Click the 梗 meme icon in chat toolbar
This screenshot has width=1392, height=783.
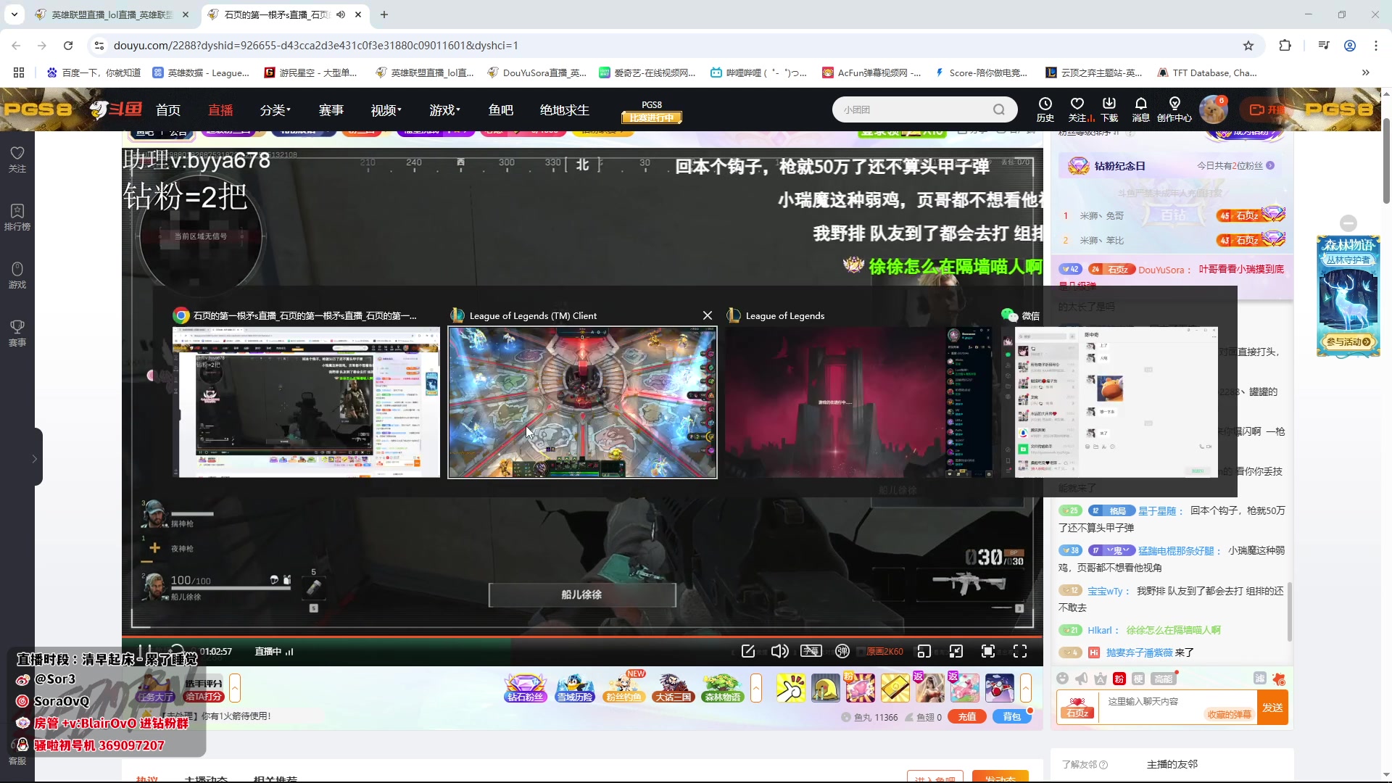coord(1138,679)
